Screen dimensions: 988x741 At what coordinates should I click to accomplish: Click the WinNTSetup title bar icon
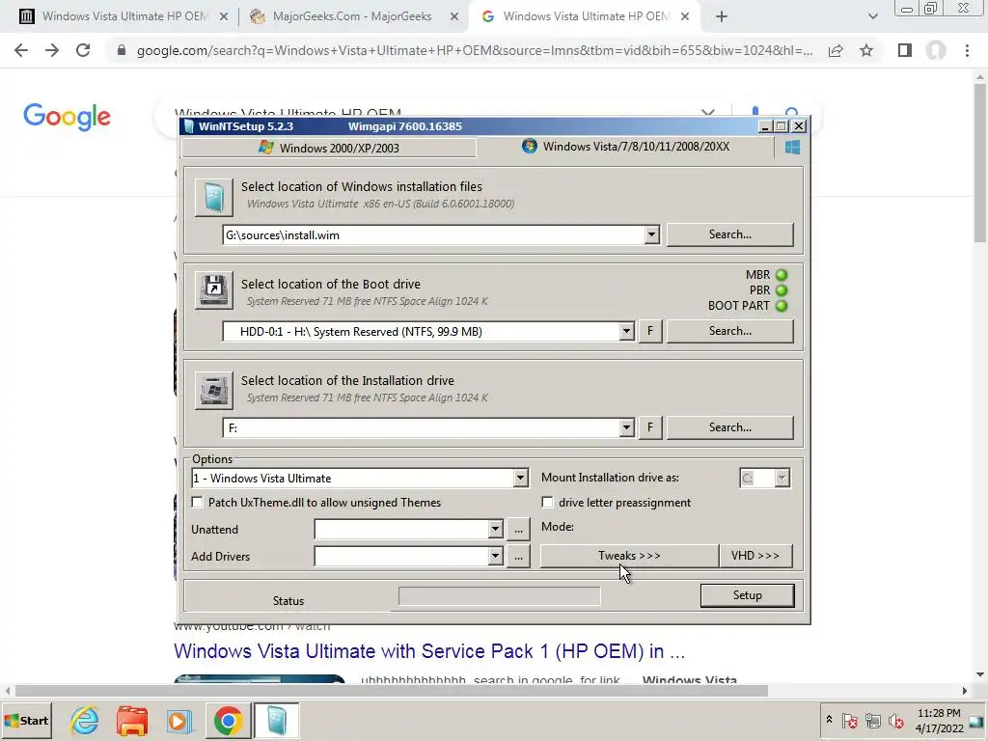coord(188,126)
